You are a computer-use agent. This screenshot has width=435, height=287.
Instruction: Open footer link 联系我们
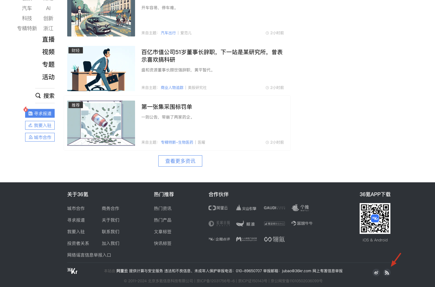111,232
